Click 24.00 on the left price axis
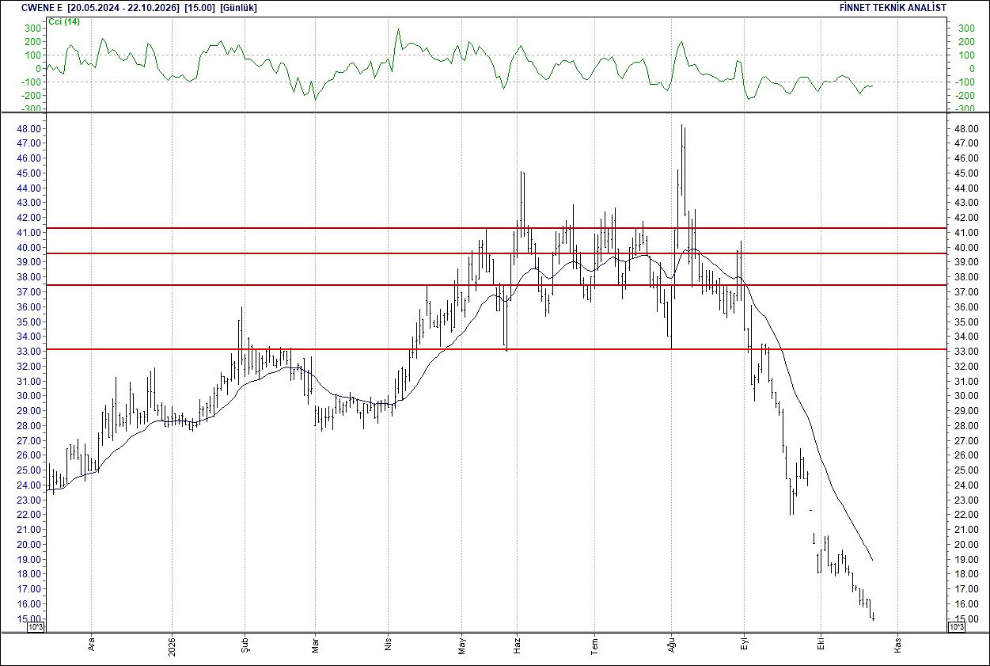The width and height of the screenshot is (990, 666). [x=28, y=485]
